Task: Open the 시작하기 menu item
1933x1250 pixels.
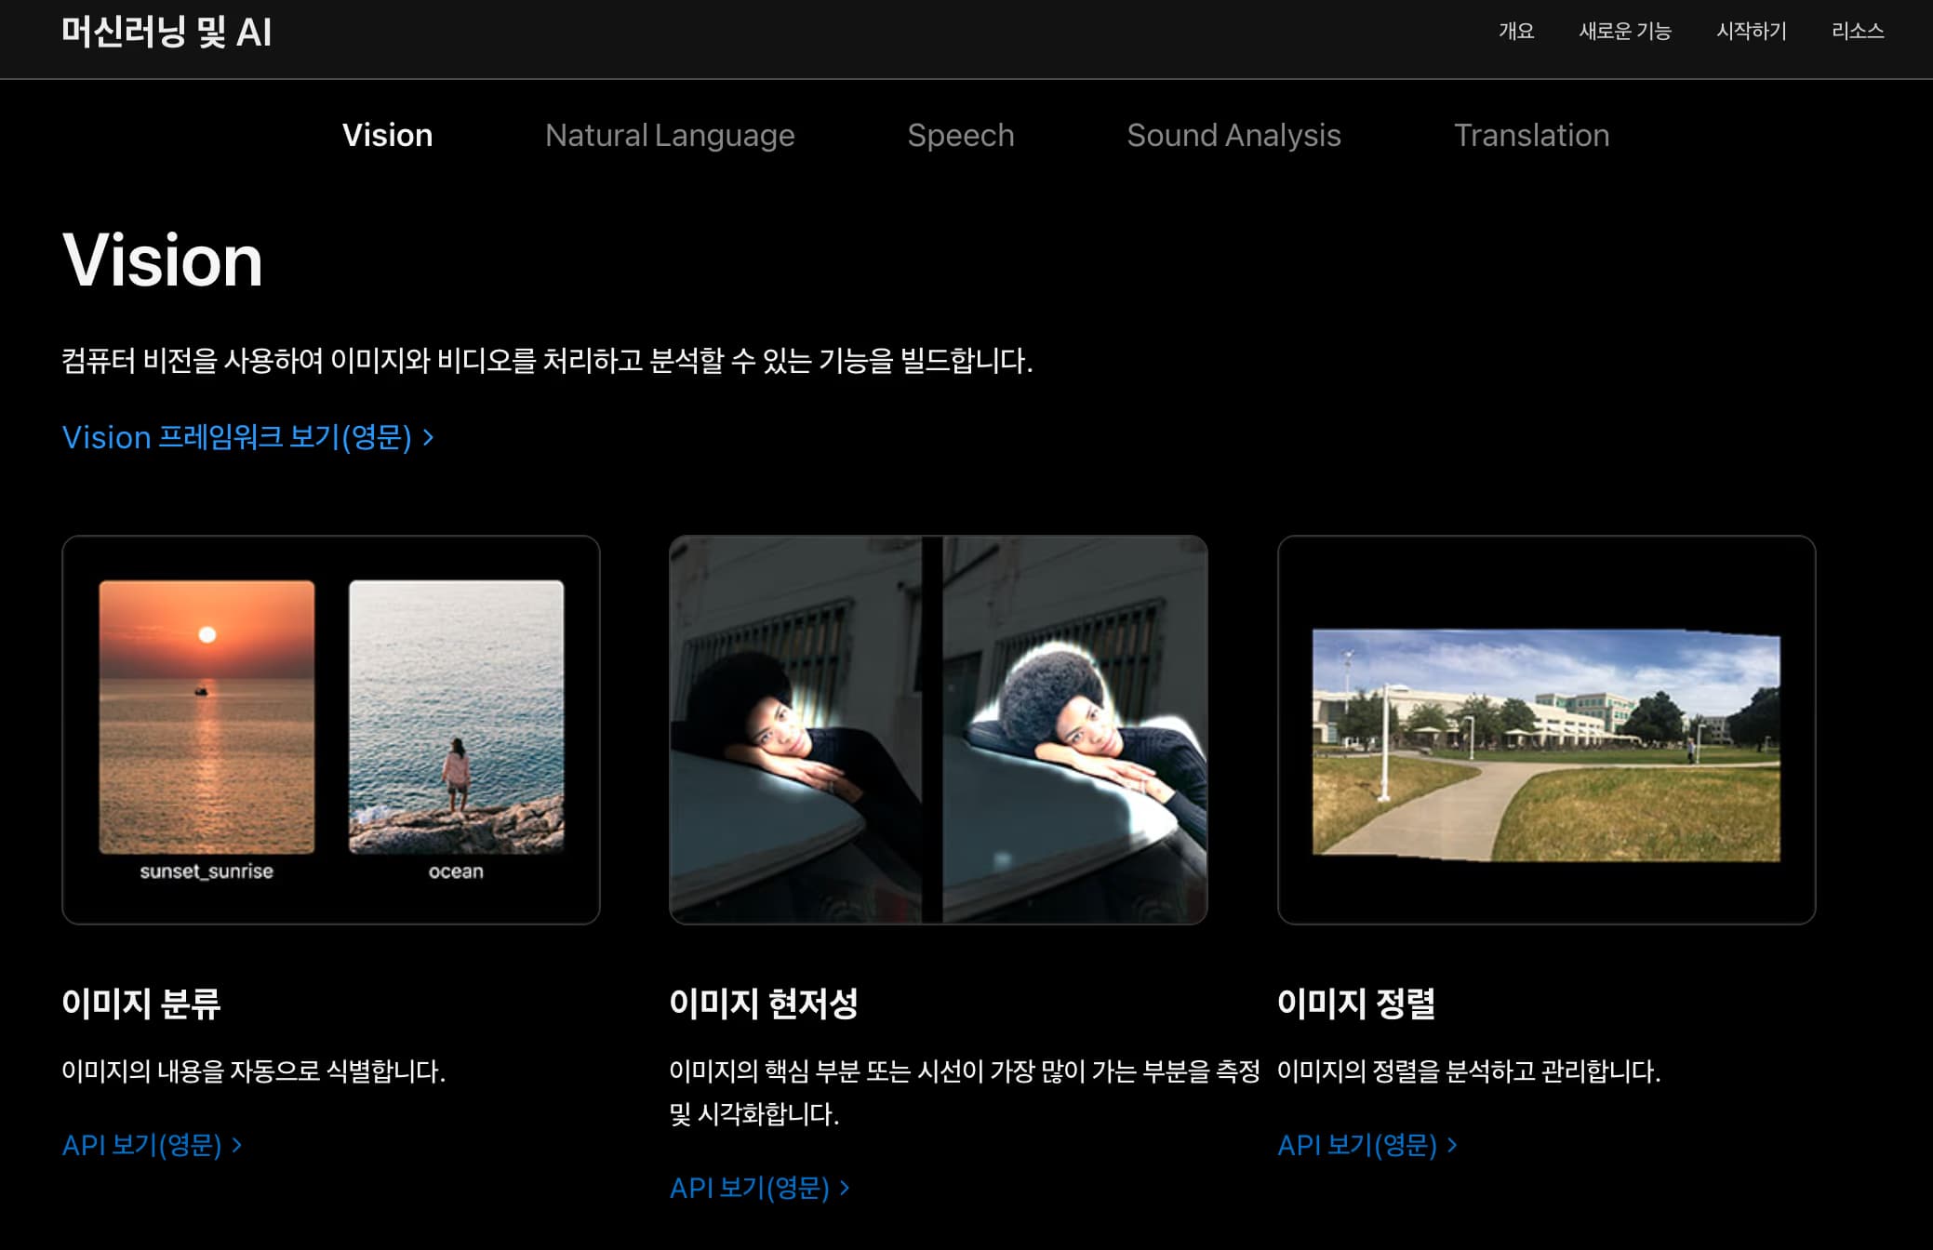Action: 1753,31
